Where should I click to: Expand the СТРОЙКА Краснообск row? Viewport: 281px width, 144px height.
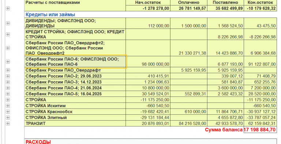(8, 111)
